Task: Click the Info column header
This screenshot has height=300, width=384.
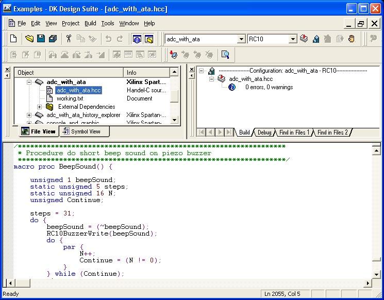Action: [146, 73]
